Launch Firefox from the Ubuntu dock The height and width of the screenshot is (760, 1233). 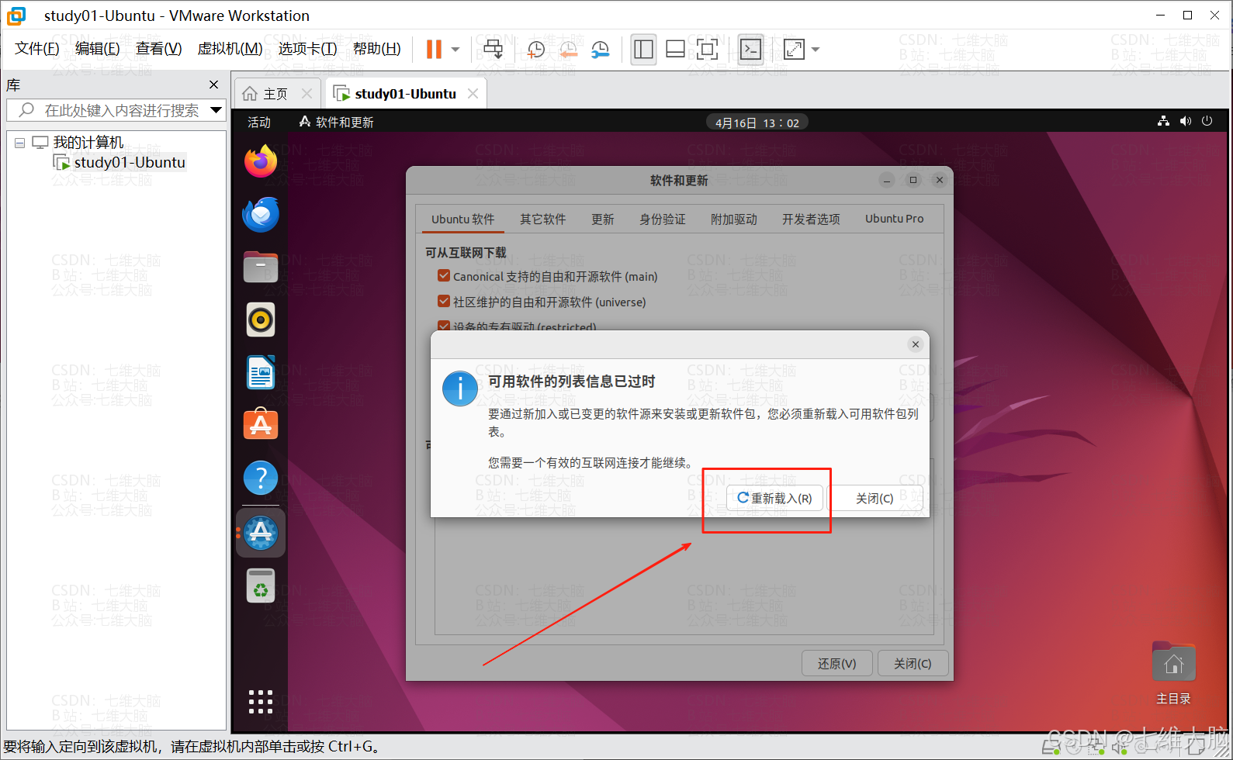point(261,162)
